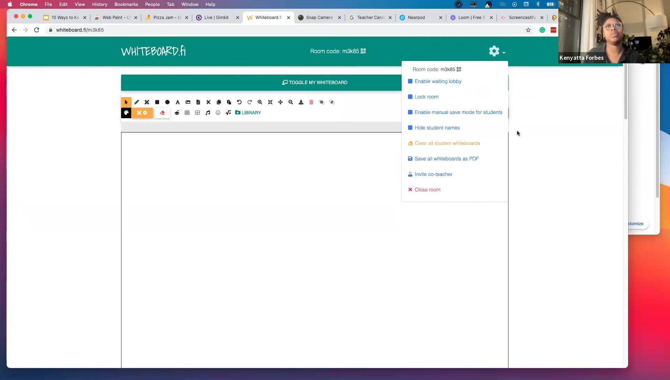Open the orange stroke settings button

point(142,113)
